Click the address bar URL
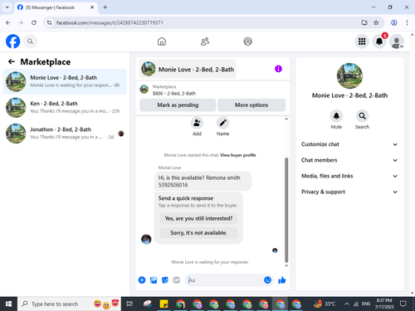This screenshot has height=311, width=415. coord(110,22)
